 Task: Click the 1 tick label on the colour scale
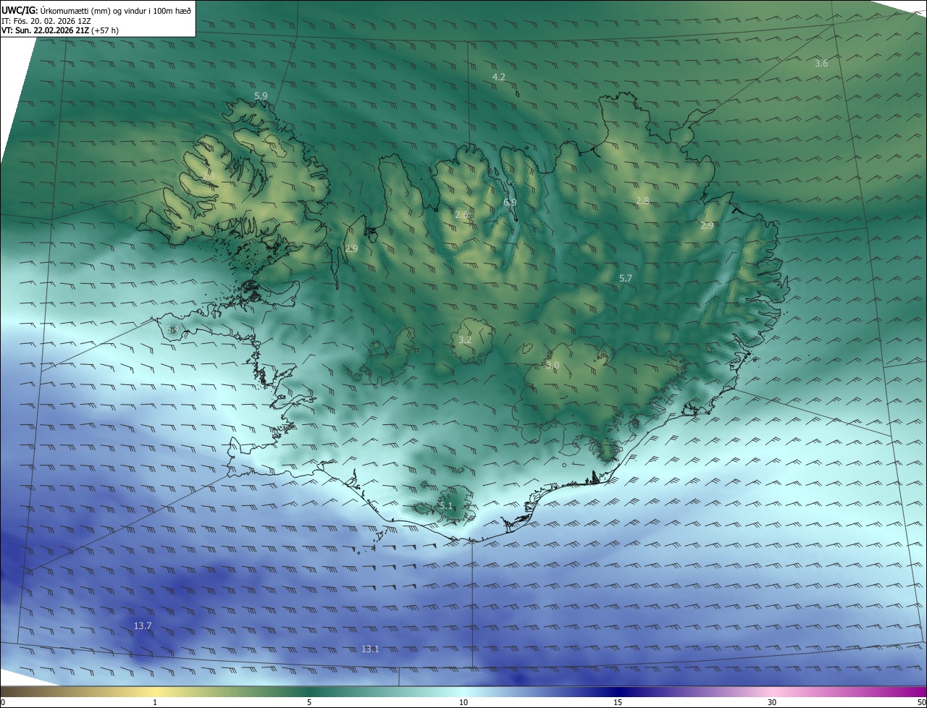(155, 702)
